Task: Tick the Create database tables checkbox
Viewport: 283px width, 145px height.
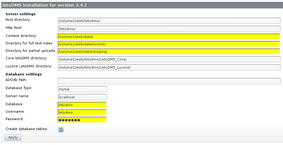Action: (61, 129)
